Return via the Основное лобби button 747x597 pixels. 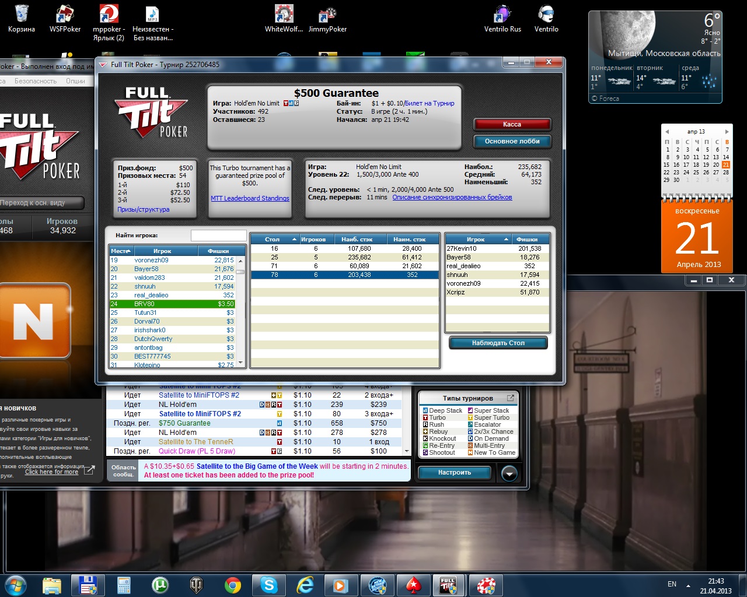coord(512,141)
